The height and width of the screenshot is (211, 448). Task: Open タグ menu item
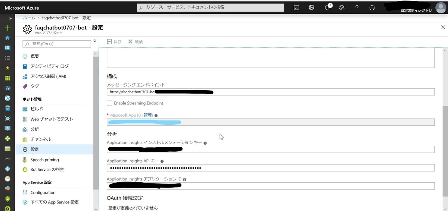click(54, 86)
